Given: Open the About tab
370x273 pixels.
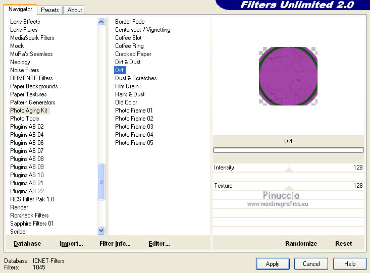Looking at the screenshot, I should (75, 10).
